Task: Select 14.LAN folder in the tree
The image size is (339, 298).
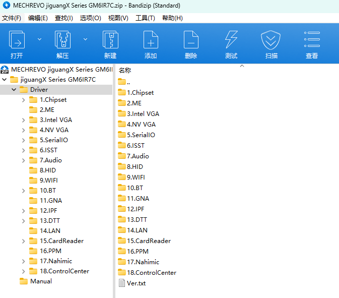Action: pos(45,231)
